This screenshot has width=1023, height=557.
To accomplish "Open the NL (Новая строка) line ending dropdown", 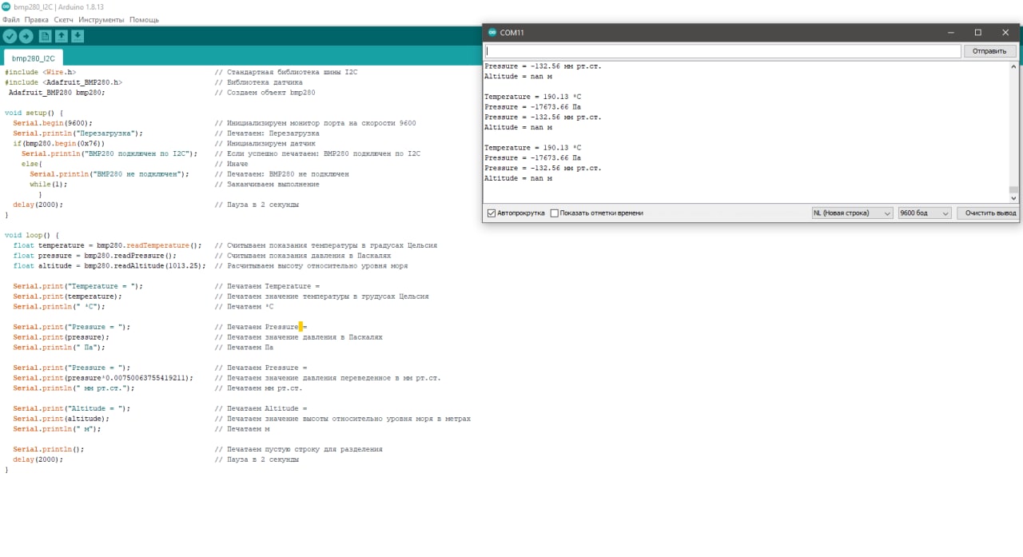I will [x=852, y=213].
